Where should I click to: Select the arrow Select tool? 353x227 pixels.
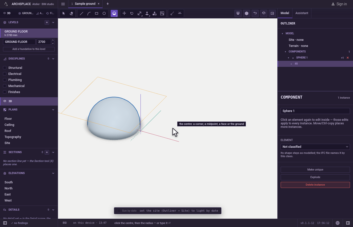click(64, 13)
